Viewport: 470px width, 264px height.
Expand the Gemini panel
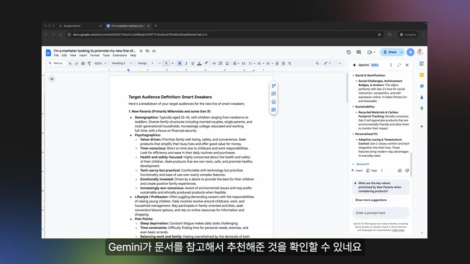click(x=399, y=65)
